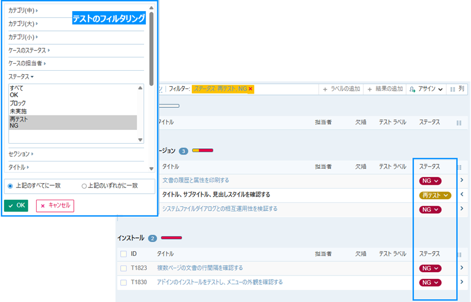471x302 pixels.
Task: Click the キャンセル button
Action: click(55, 205)
